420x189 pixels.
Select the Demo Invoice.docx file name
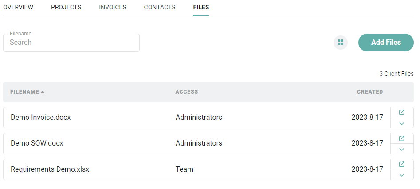point(41,118)
